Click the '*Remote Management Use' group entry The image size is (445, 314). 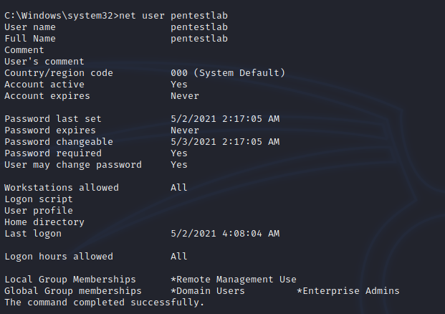(x=234, y=280)
